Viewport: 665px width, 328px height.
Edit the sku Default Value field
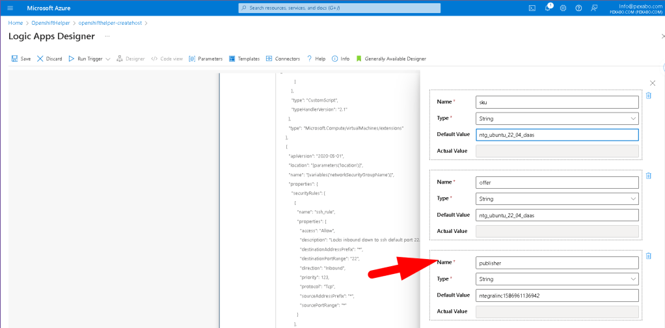click(557, 135)
